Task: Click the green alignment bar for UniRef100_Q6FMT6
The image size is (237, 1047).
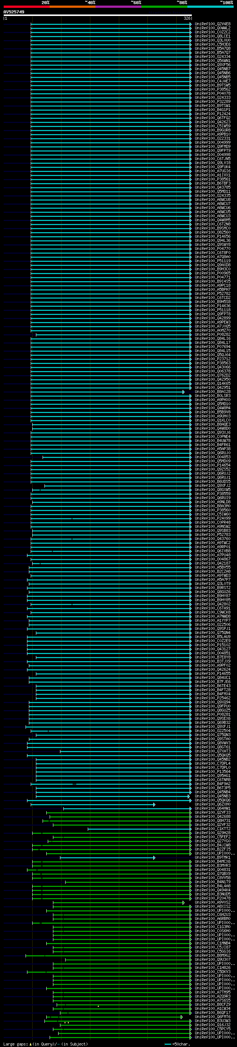Action: [115, 1017]
